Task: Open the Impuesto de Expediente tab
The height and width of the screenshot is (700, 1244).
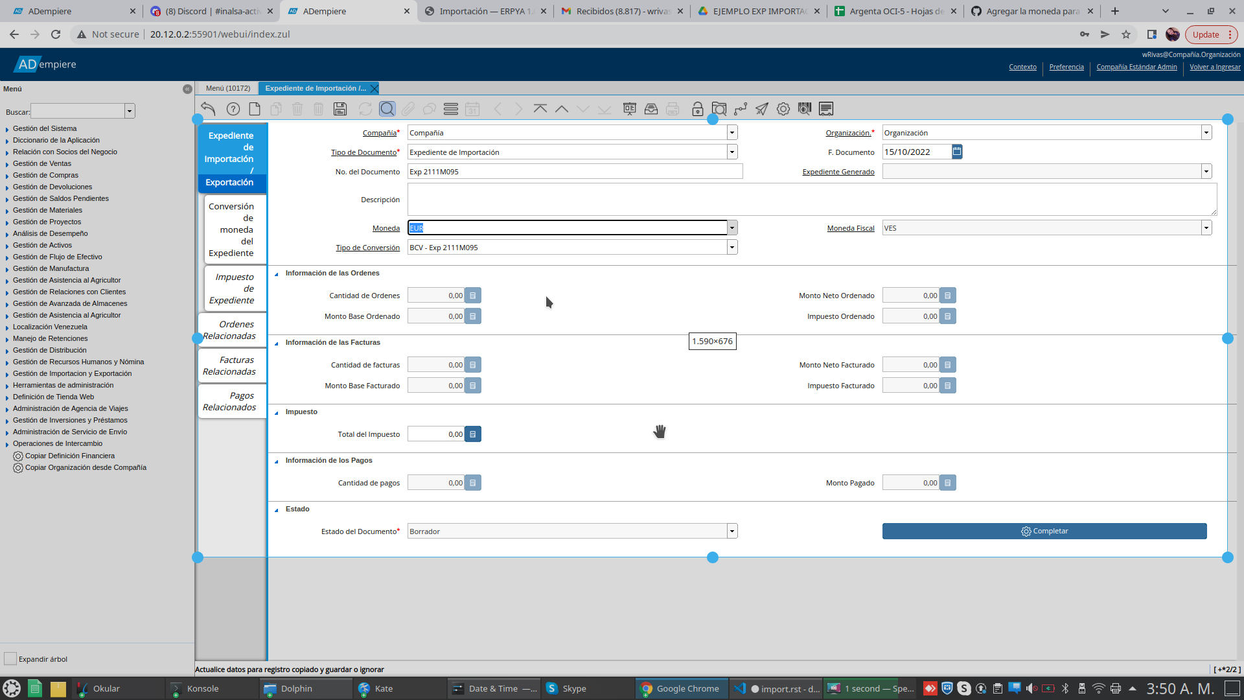Action: tap(233, 288)
